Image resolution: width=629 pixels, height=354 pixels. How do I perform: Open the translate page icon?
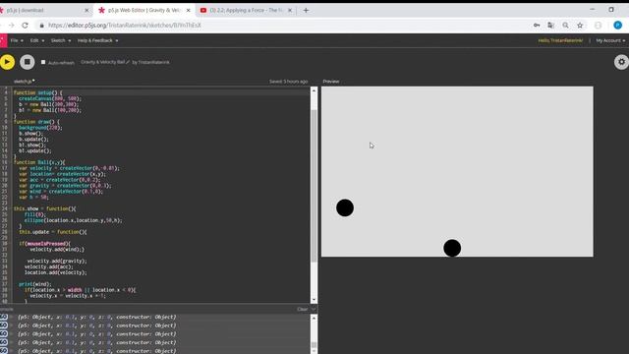point(550,26)
